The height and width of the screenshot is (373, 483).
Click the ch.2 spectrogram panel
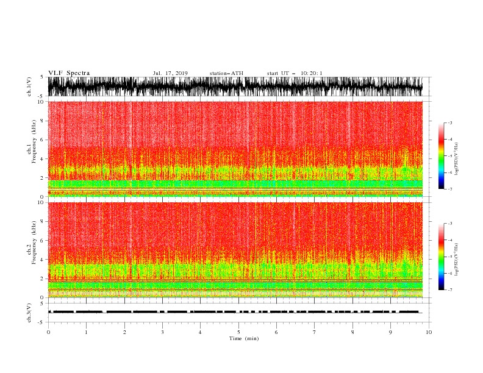coord(235,250)
